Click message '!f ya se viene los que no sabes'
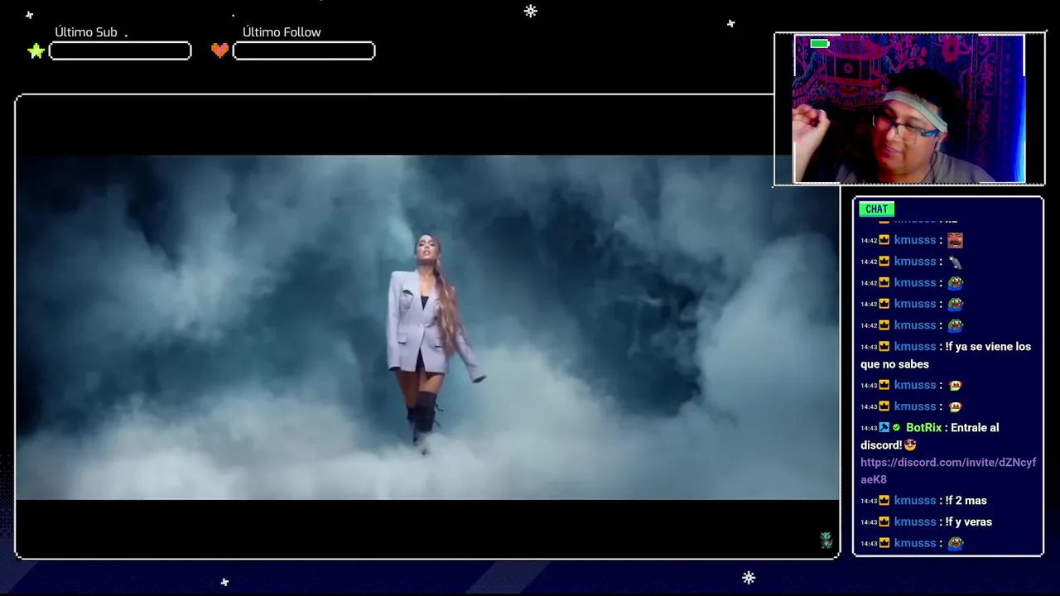Viewport: 1060px width, 596px height. [946, 355]
